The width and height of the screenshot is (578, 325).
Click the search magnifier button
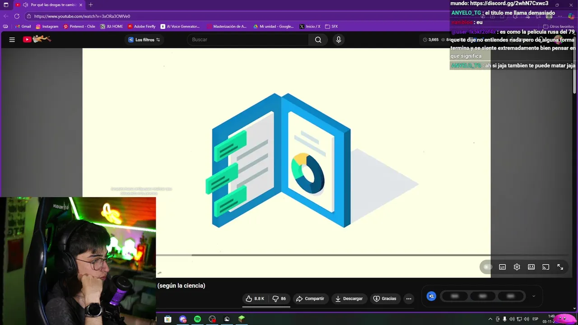(318, 40)
